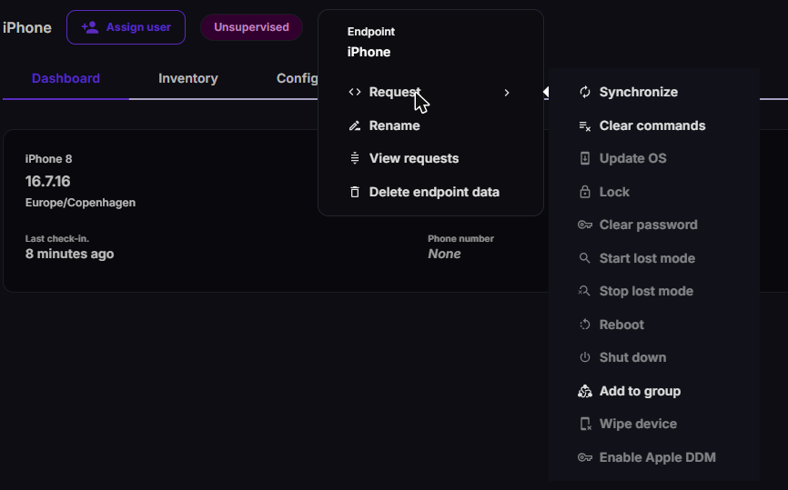Click the Lock padlock icon
Viewport: 788px width, 490px height.
584,192
